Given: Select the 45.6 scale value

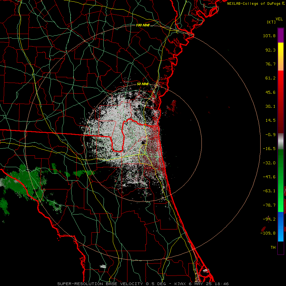Looking at the screenshot, I should 270,92.
